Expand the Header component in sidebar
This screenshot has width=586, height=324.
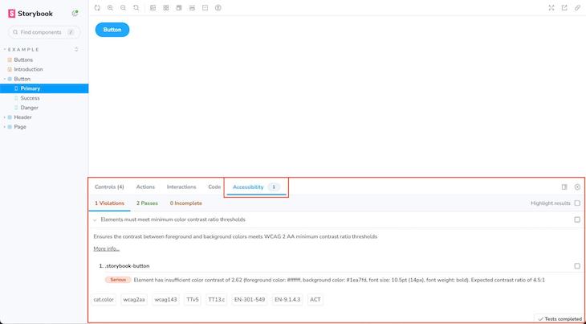[x=4, y=117]
